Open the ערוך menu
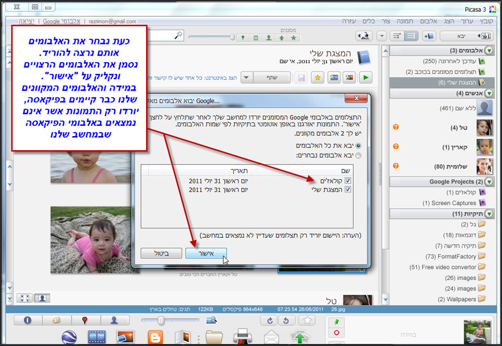The width and height of the screenshot is (502, 346). pyautogui.click(x=467, y=21)
